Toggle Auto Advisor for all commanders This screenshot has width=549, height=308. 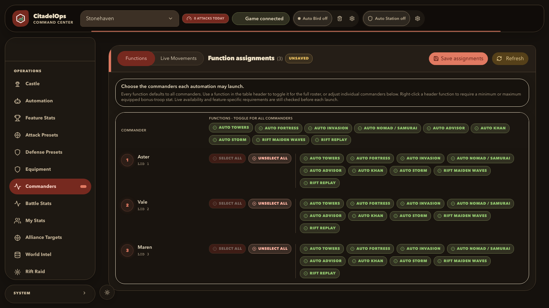(x=446, y=128)
